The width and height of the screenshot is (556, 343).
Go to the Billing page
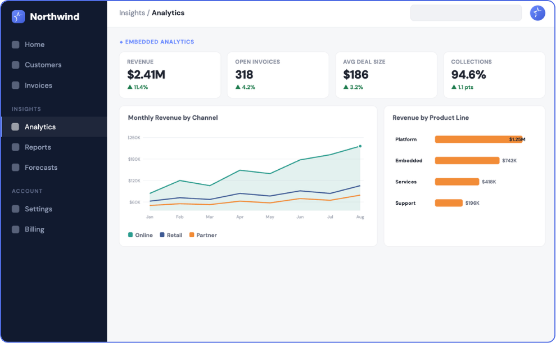54,229
